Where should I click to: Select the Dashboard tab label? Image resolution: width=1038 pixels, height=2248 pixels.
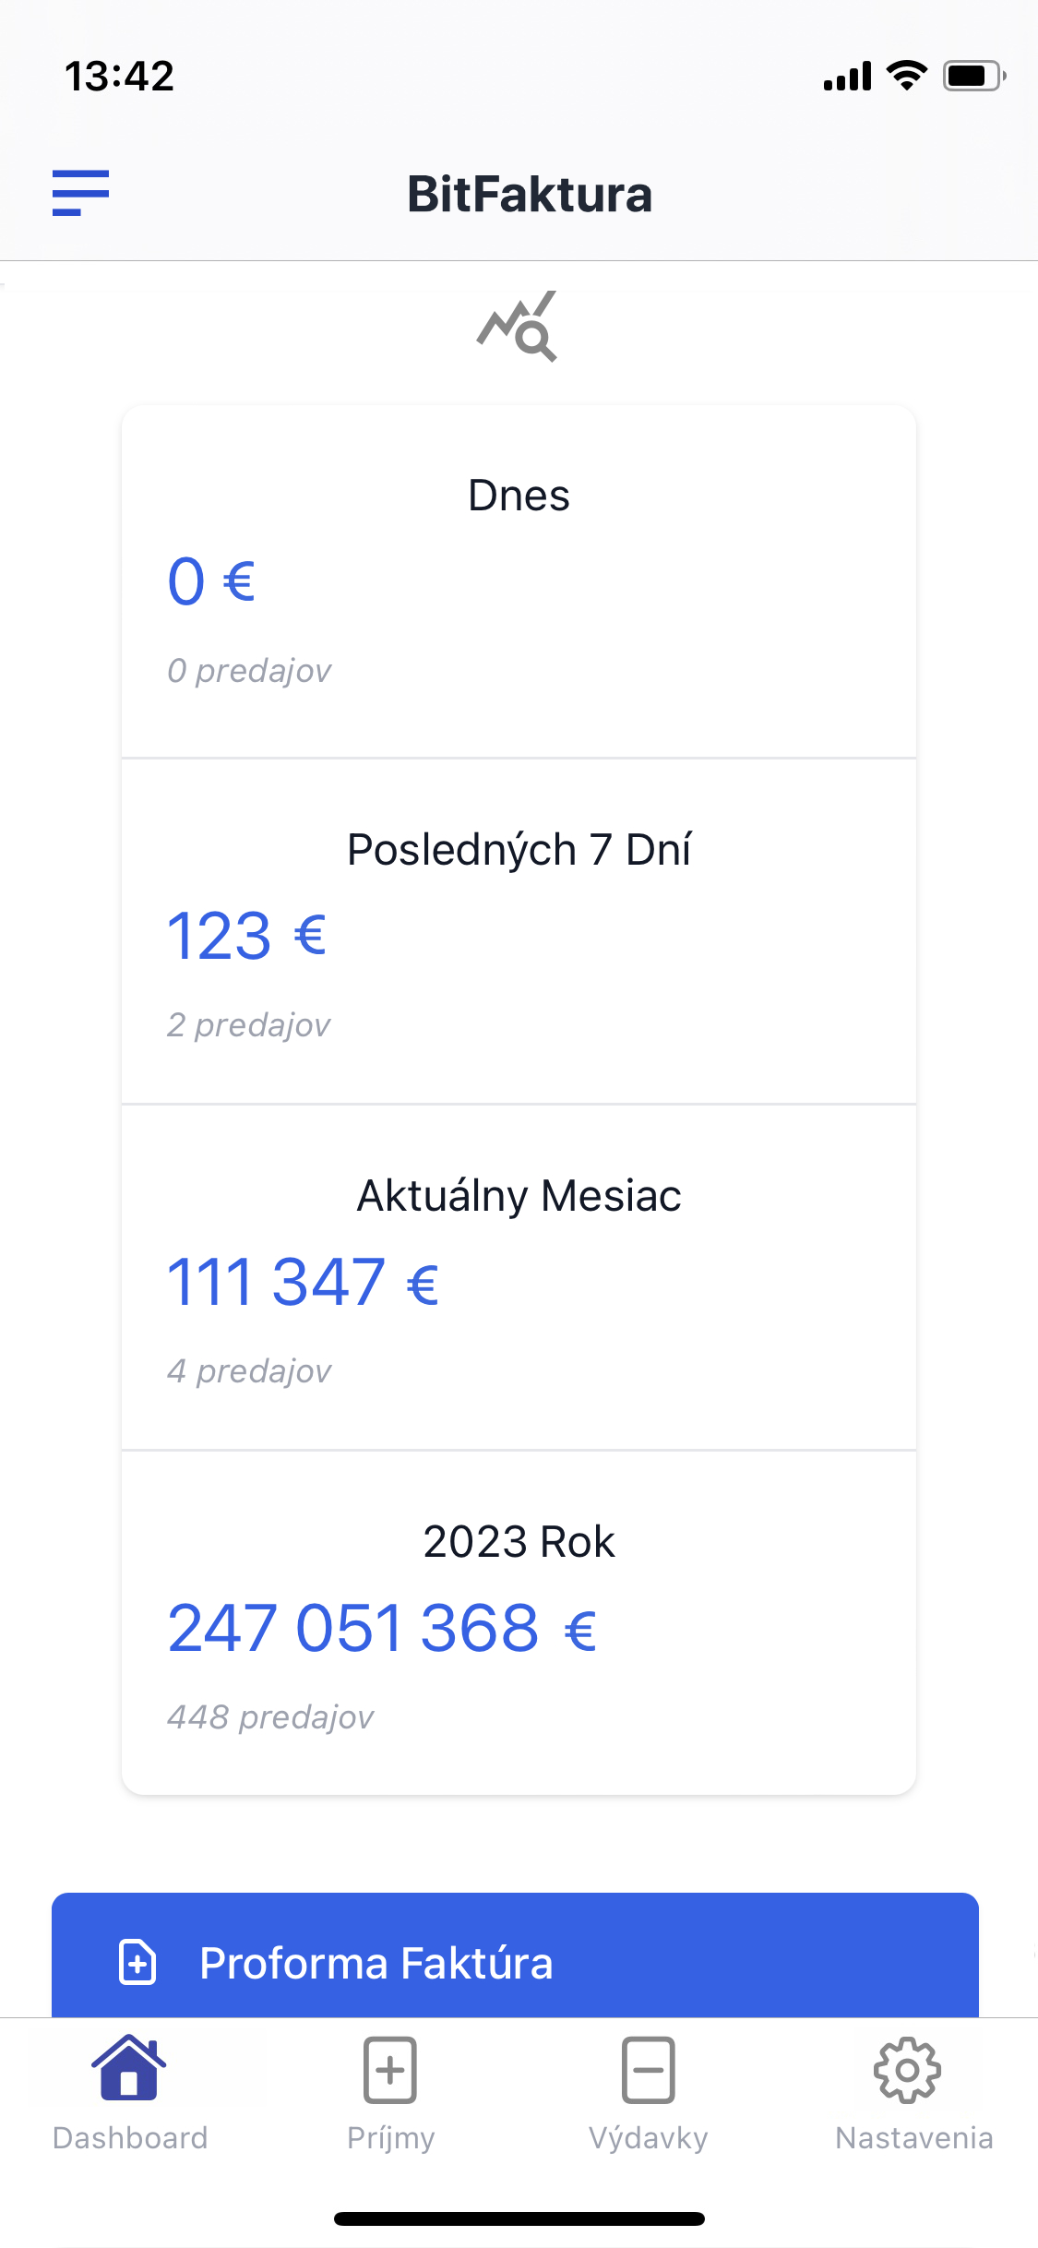click(x=130, y=2138)
